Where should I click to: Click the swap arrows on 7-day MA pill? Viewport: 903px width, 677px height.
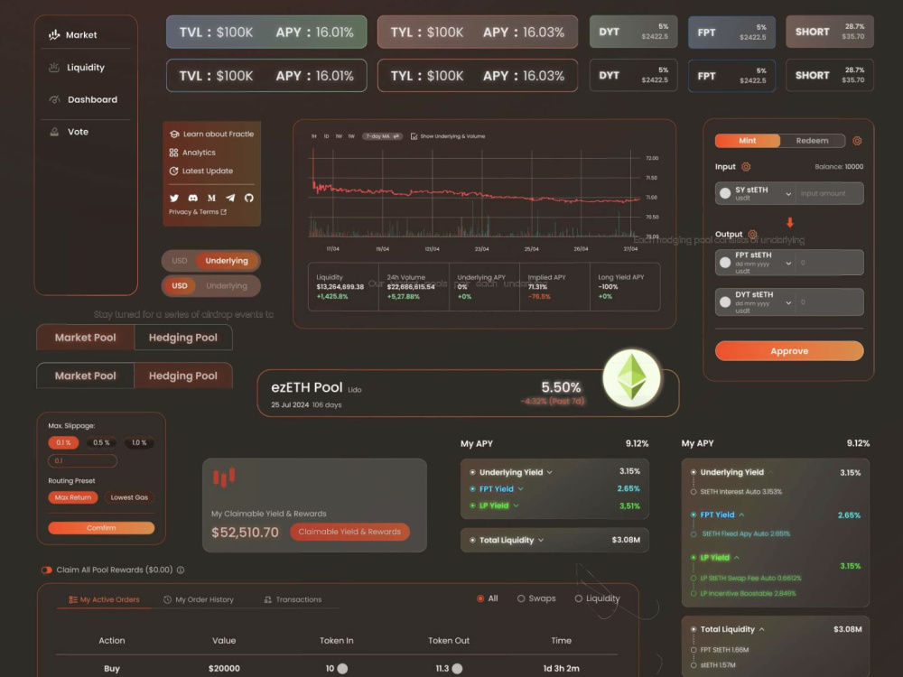396,136
